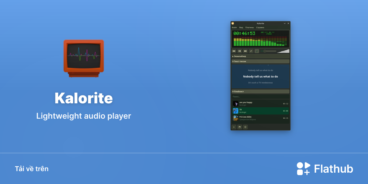Viewport: 368px width, 184px height.
Task: Click the circular disc button in playlist footer
Action: tap(245, 127)
